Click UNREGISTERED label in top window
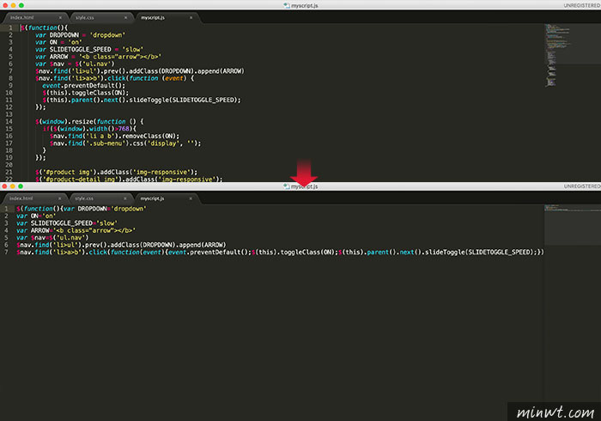Screen dimensions: 601x421 (581, 5)
